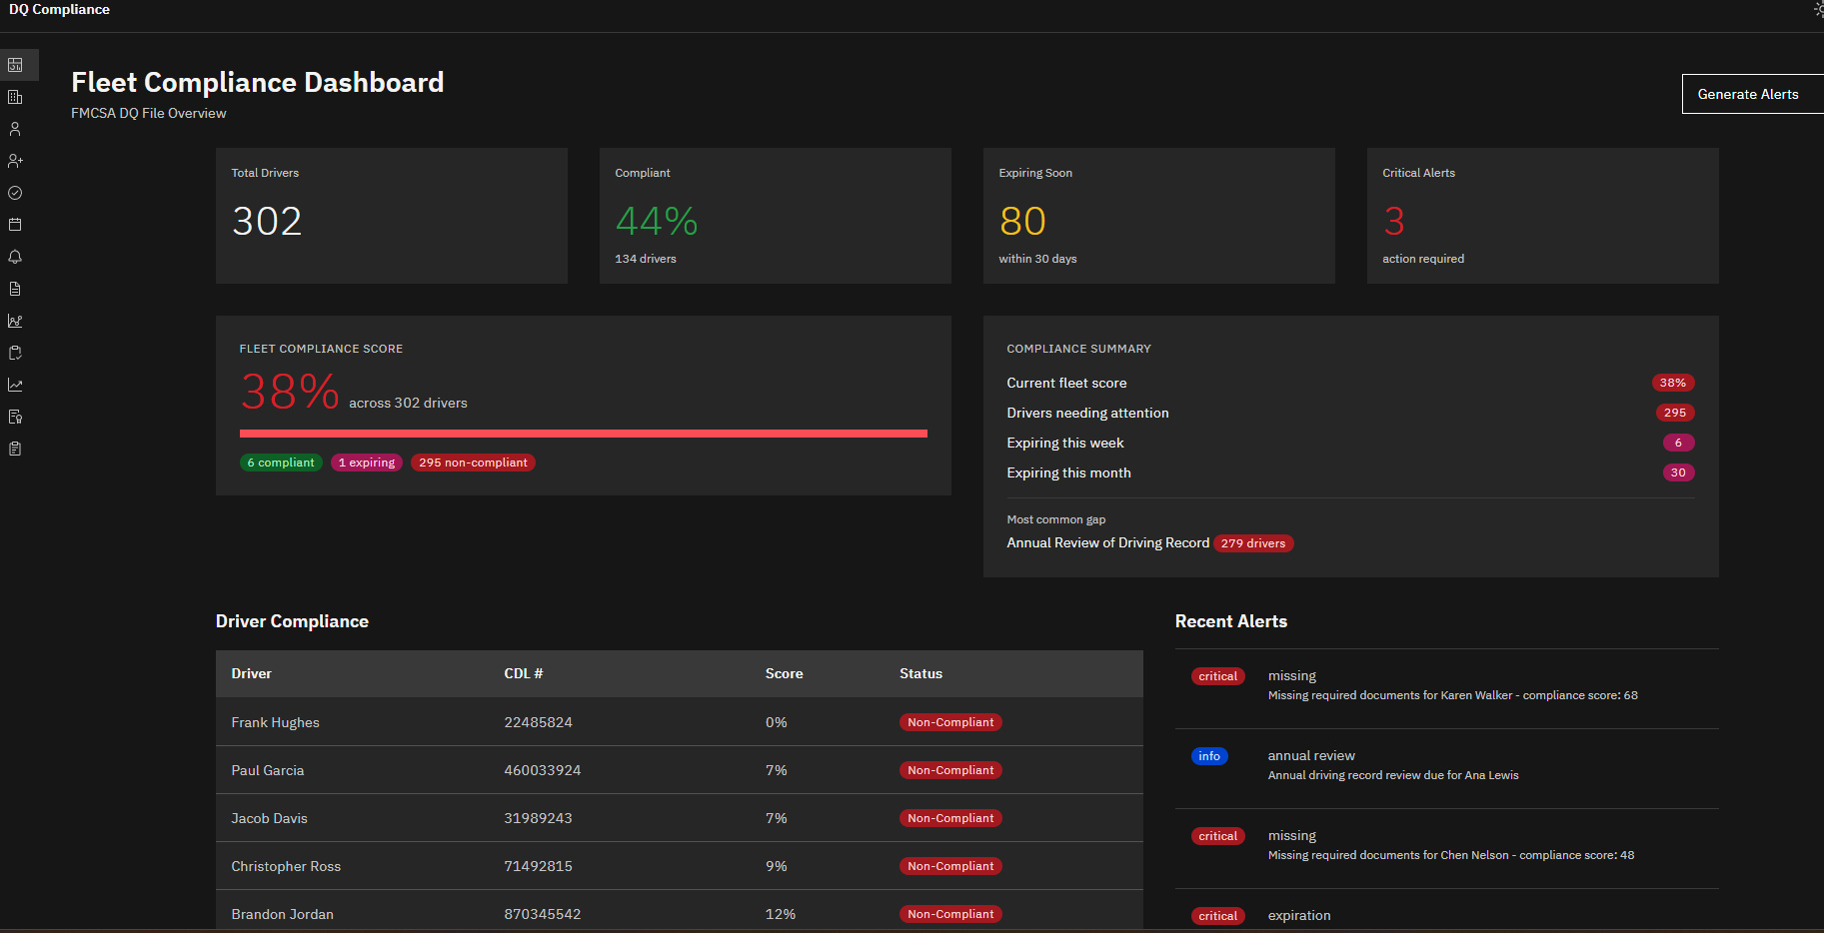This screenshot has width=1824, height=933.
Task: Click the "1 expiring" tag
Action: [367, 463]
